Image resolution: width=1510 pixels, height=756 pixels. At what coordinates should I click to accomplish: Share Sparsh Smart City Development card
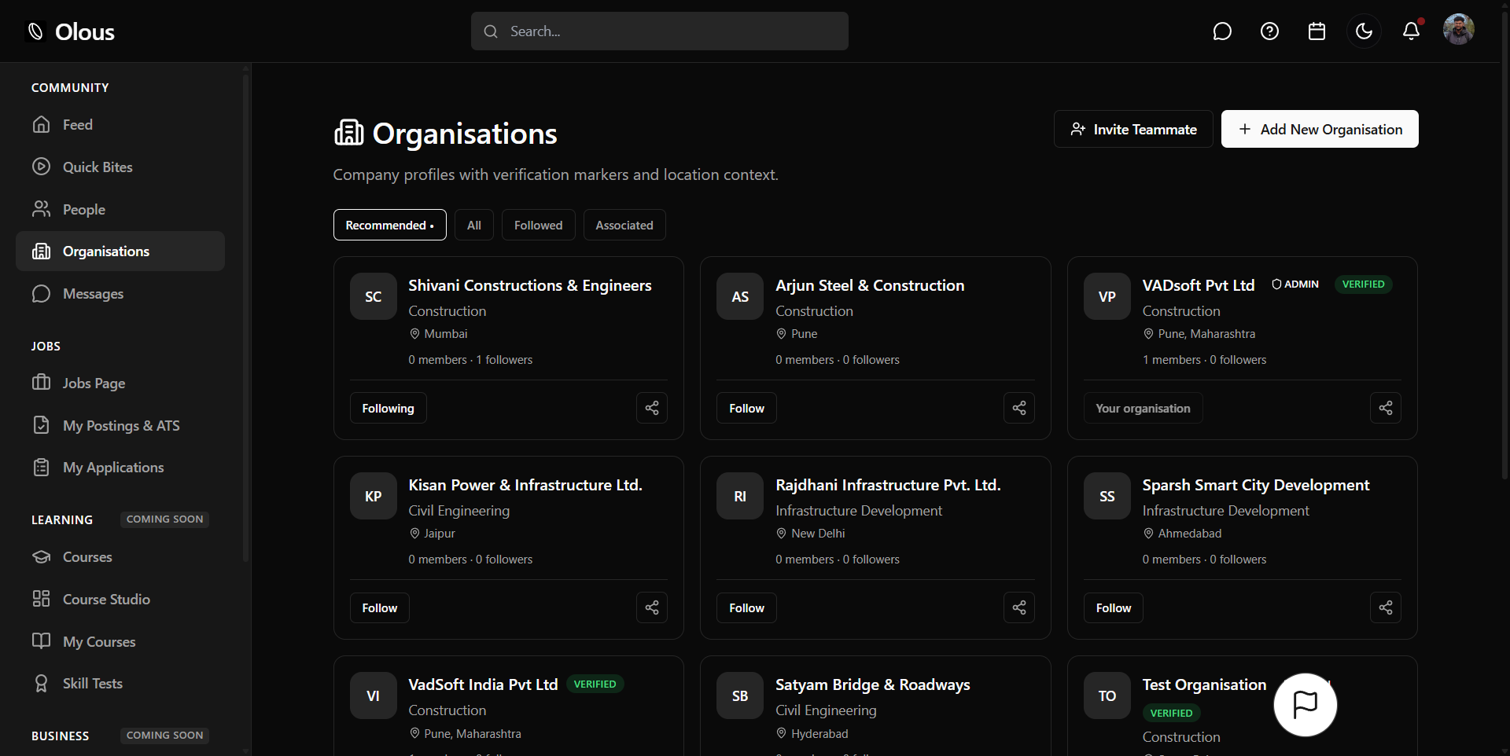(1386, 607)
